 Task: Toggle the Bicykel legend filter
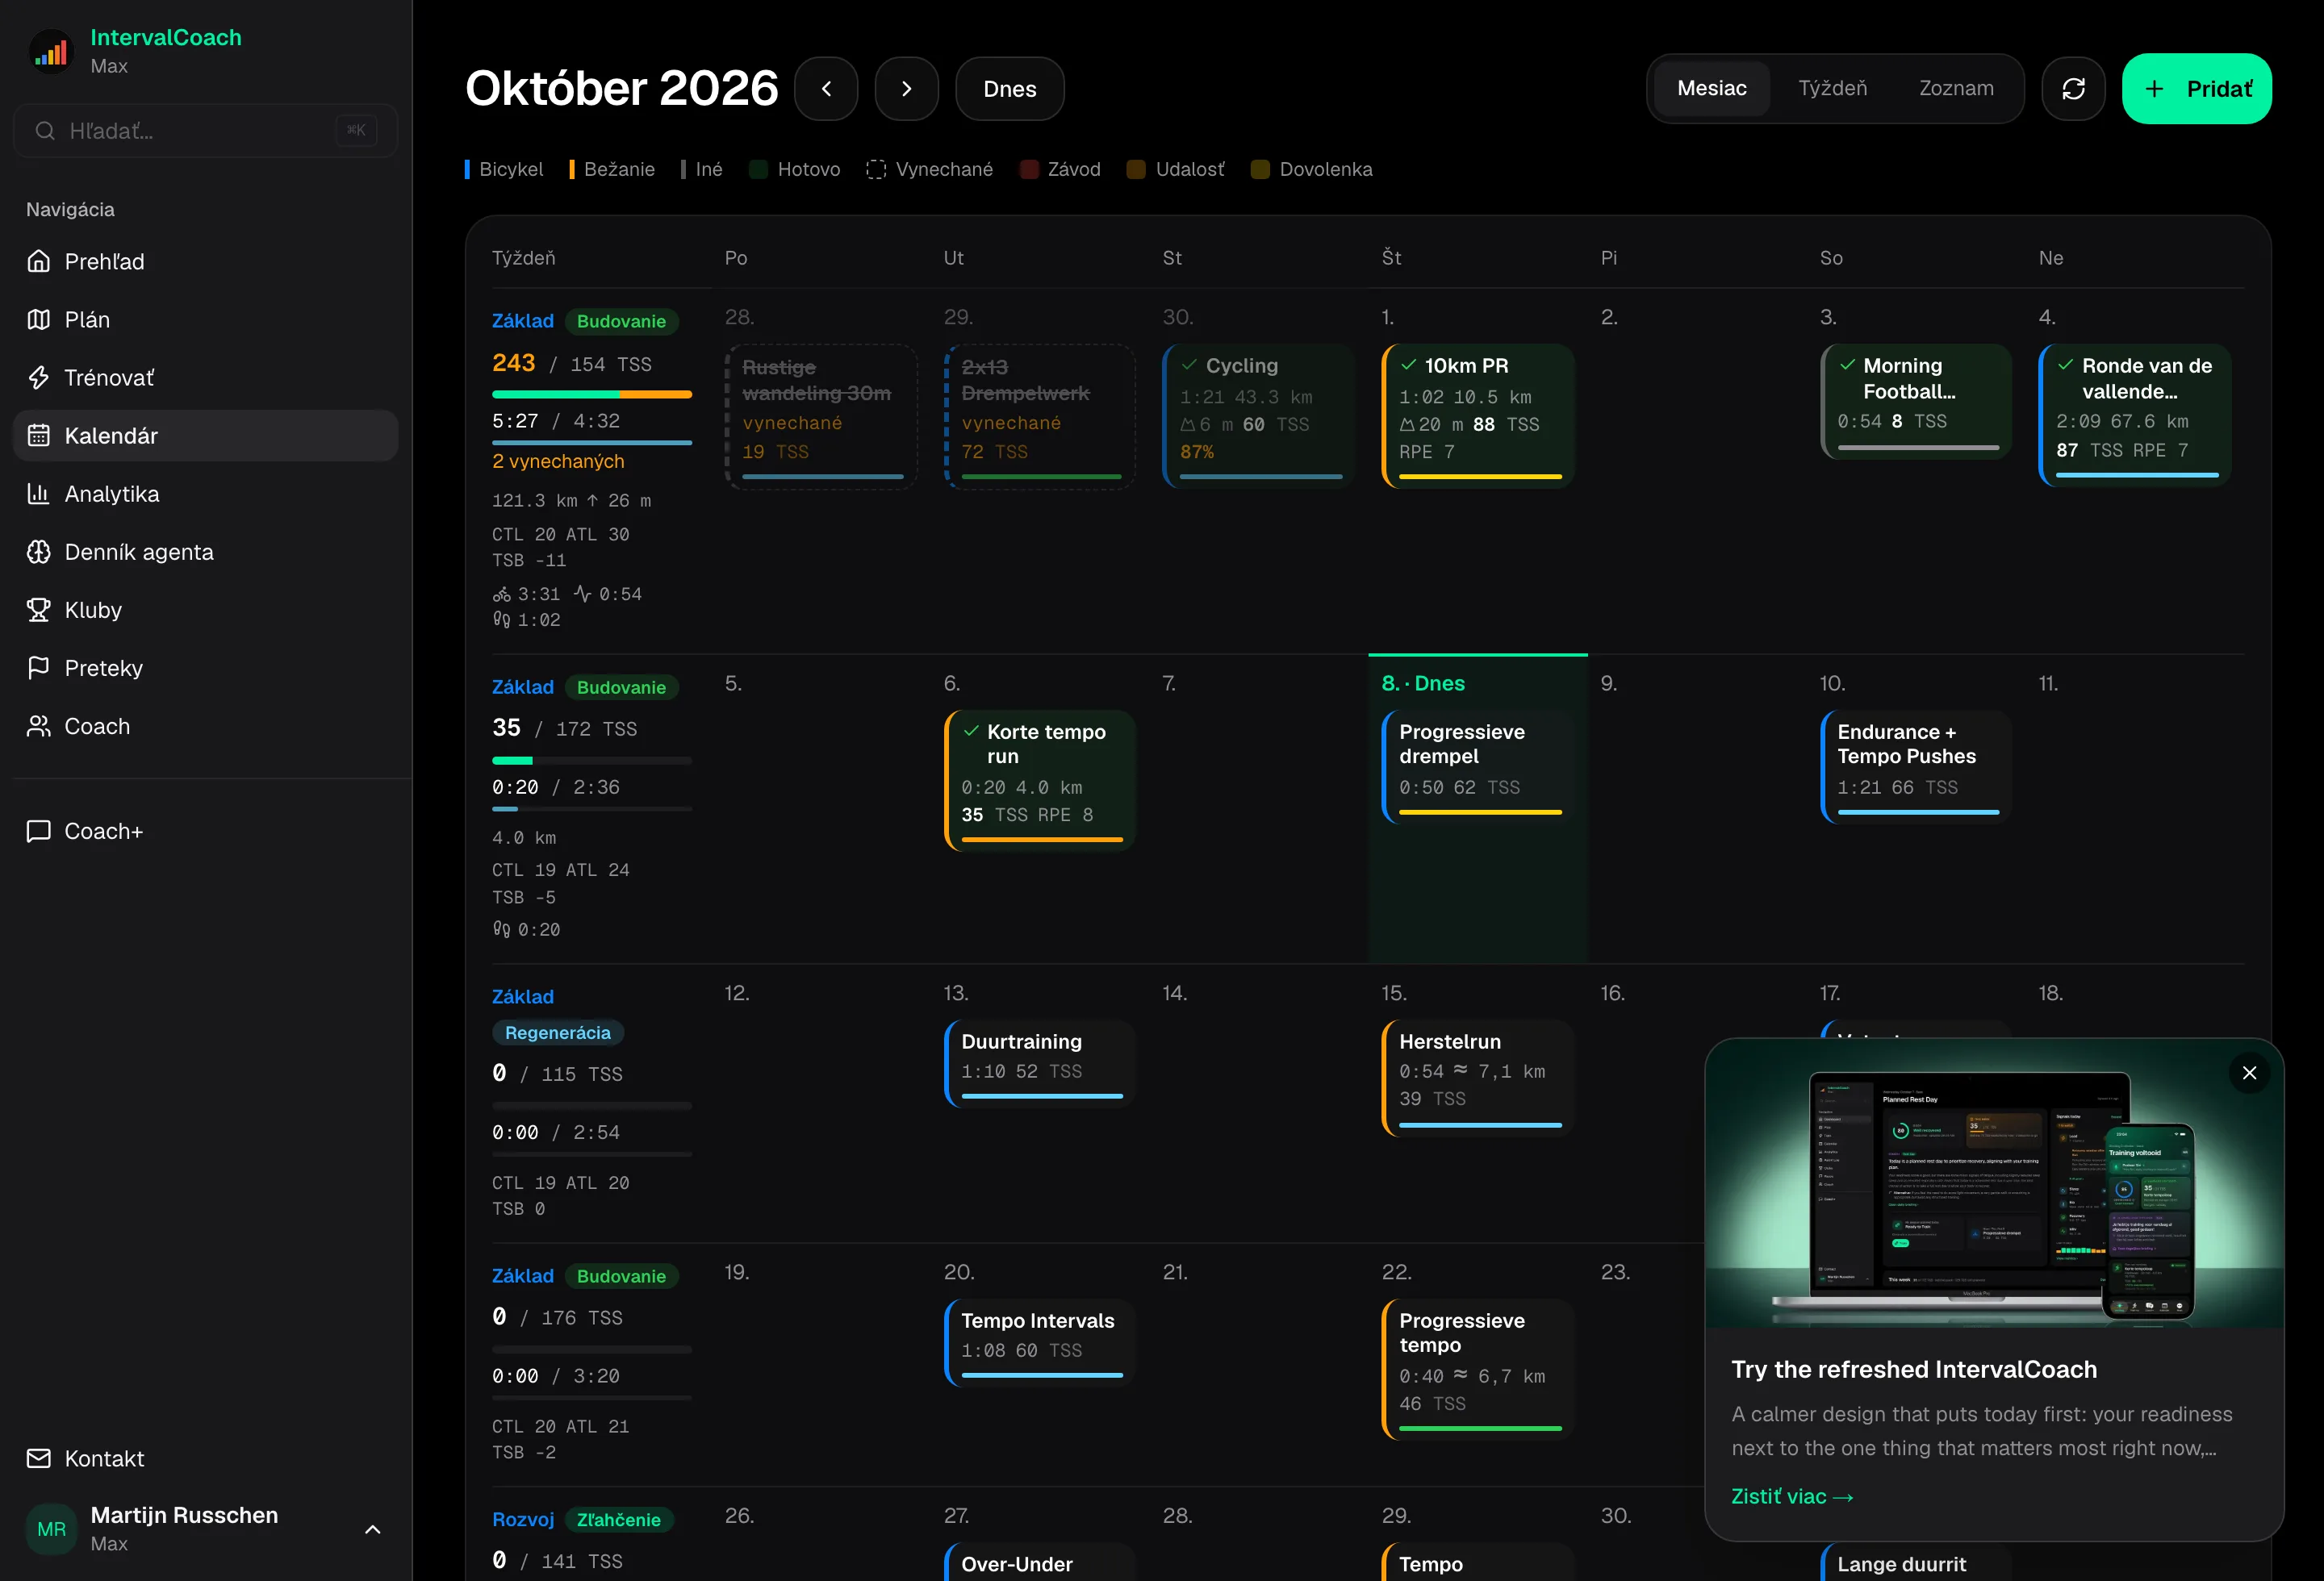pyautogui.click(x=504, y=169)
